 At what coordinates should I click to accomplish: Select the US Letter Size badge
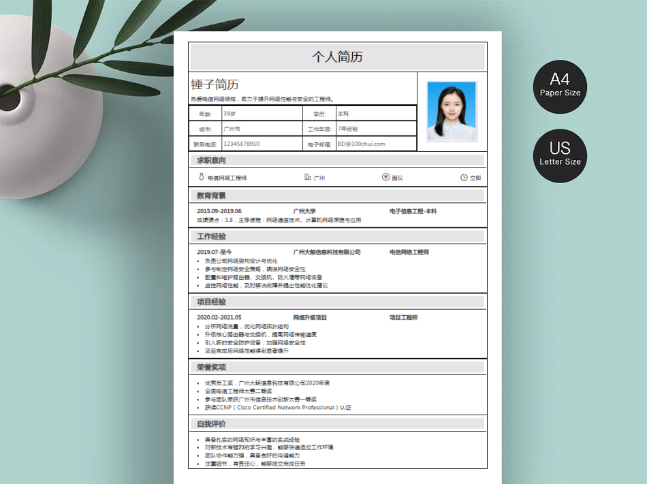[x=560, y=156]
